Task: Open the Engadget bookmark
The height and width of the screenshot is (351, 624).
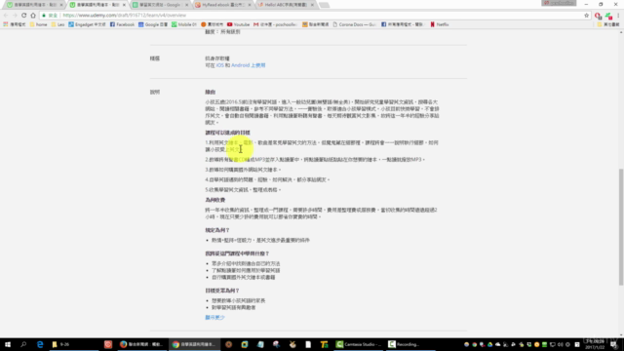Action: pyautogui.click(x=87, y=24)
